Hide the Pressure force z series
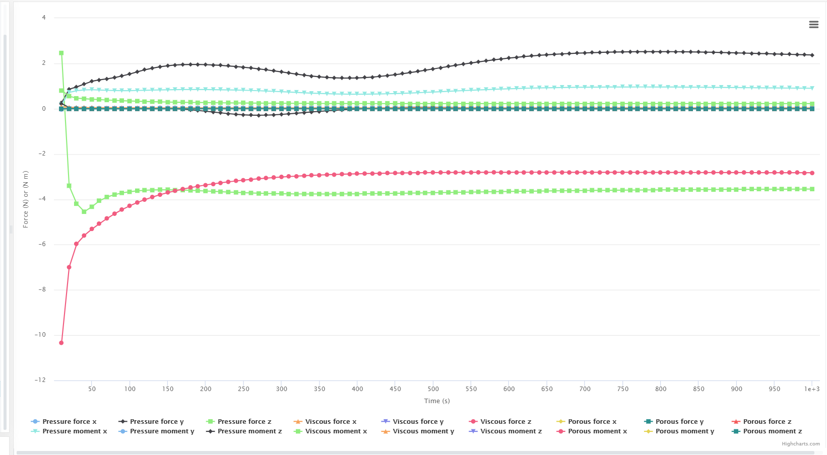This screenshot has width=827, height=455. tap(244, 422)
